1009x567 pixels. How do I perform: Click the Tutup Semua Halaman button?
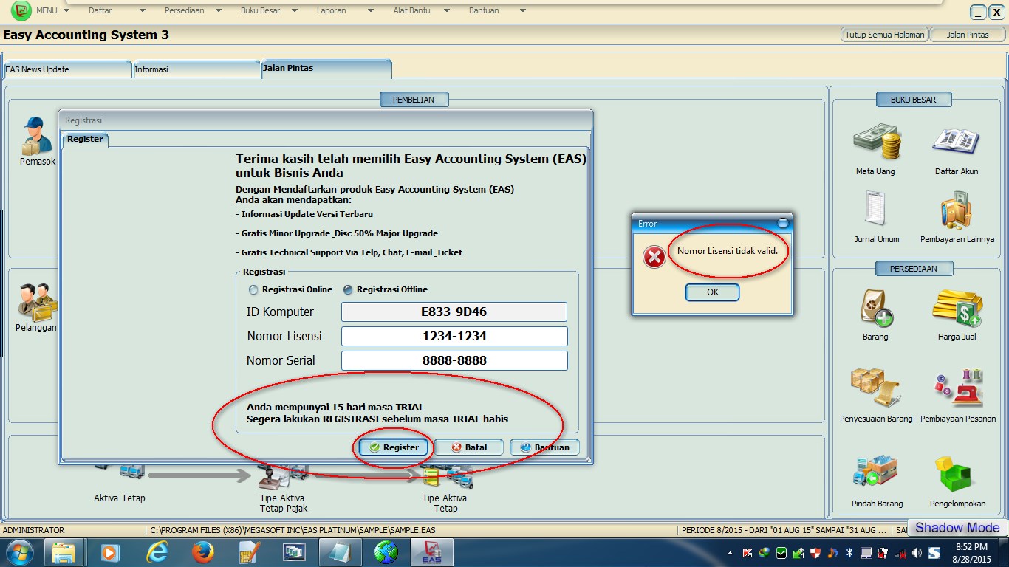pos(884,35)
